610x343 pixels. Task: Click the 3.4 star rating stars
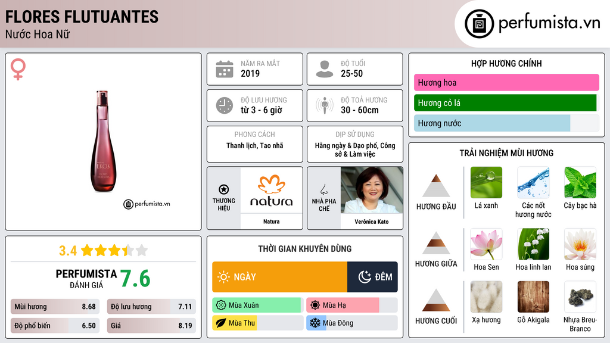point(114,251)
